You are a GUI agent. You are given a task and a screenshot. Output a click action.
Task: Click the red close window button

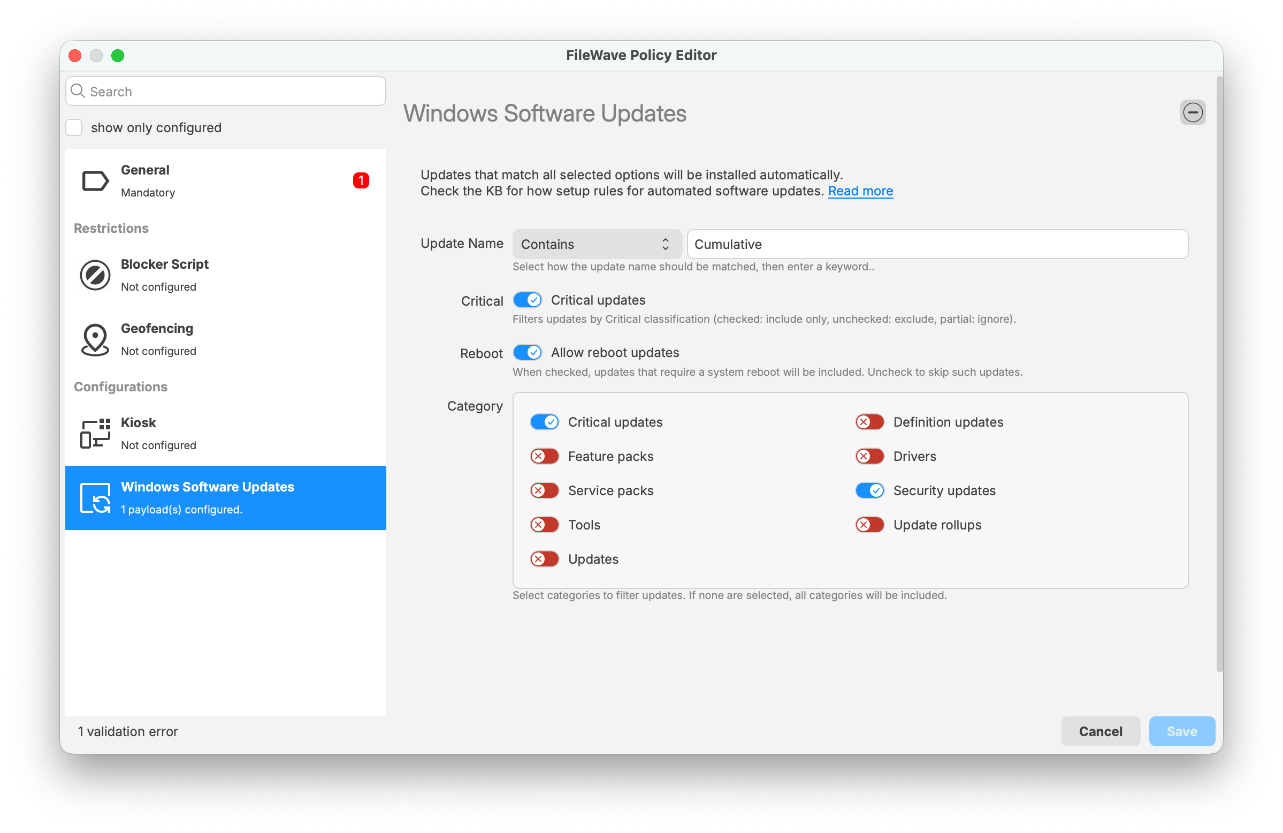pyautogui.click(x=75, y=56)
